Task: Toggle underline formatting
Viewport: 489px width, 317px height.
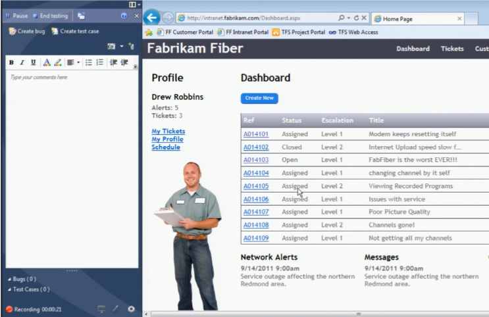Action: (33, 62)
